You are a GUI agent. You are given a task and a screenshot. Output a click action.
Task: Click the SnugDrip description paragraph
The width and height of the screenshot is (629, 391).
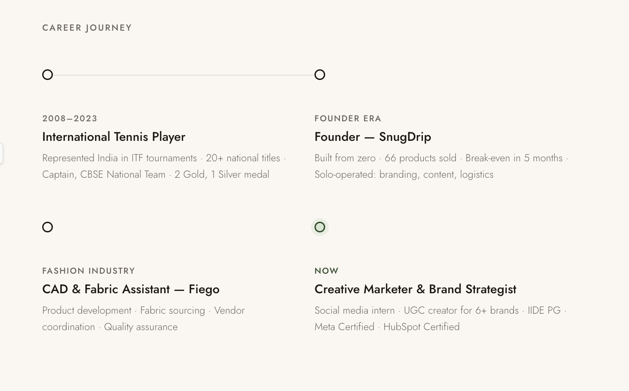point(441,166)
